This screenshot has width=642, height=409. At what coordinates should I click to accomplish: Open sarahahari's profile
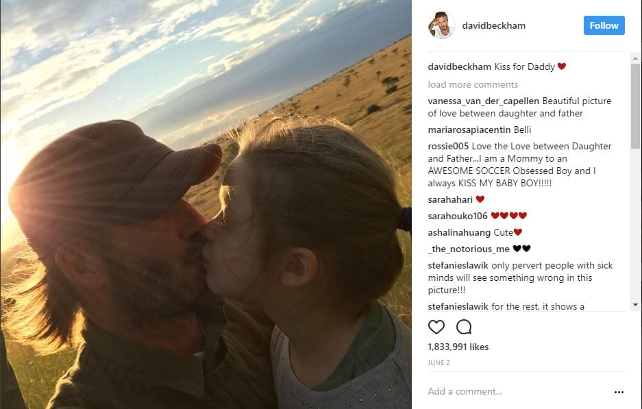pyautogui.click(x=450, y=199)
